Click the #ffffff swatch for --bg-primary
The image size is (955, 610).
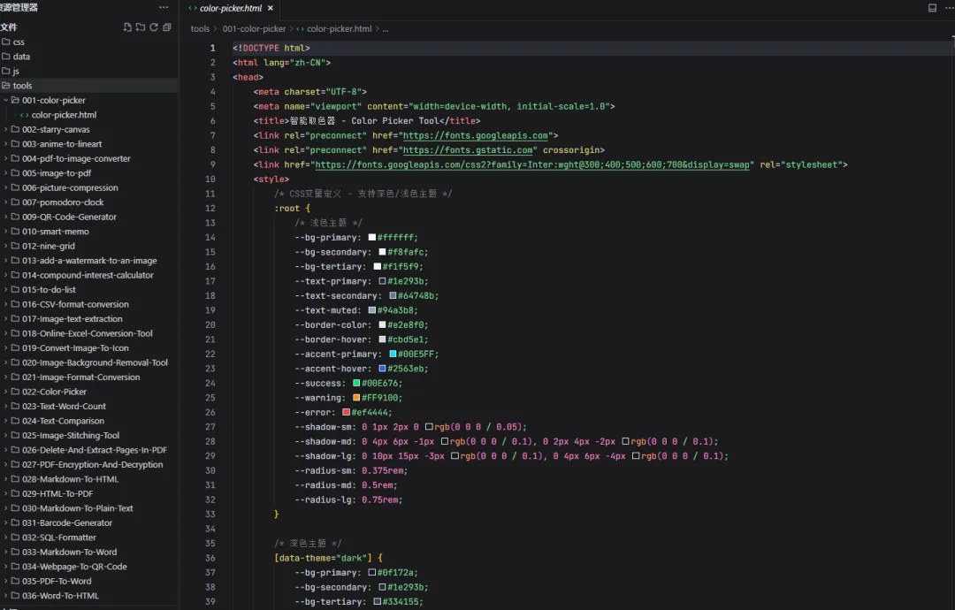coord(372,238)
